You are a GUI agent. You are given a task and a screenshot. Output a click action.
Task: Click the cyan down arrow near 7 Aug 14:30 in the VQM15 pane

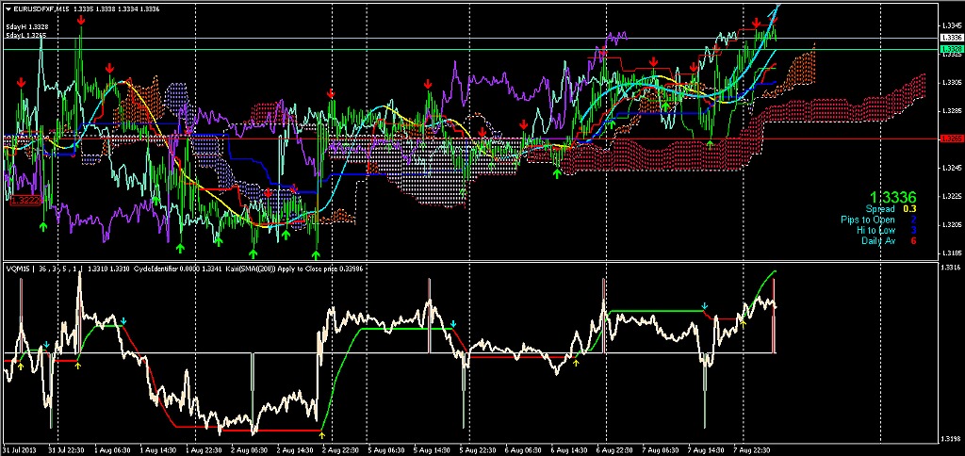pos(705,306)
